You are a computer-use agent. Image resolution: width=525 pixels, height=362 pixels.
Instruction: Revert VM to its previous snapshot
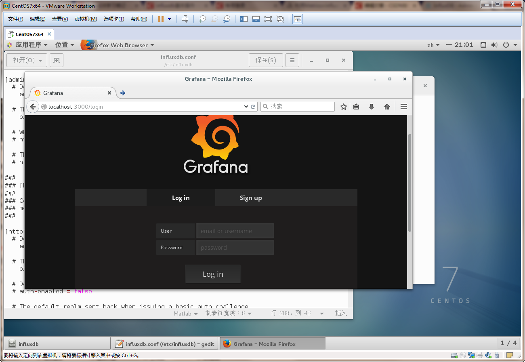click(x=215, y=19)
